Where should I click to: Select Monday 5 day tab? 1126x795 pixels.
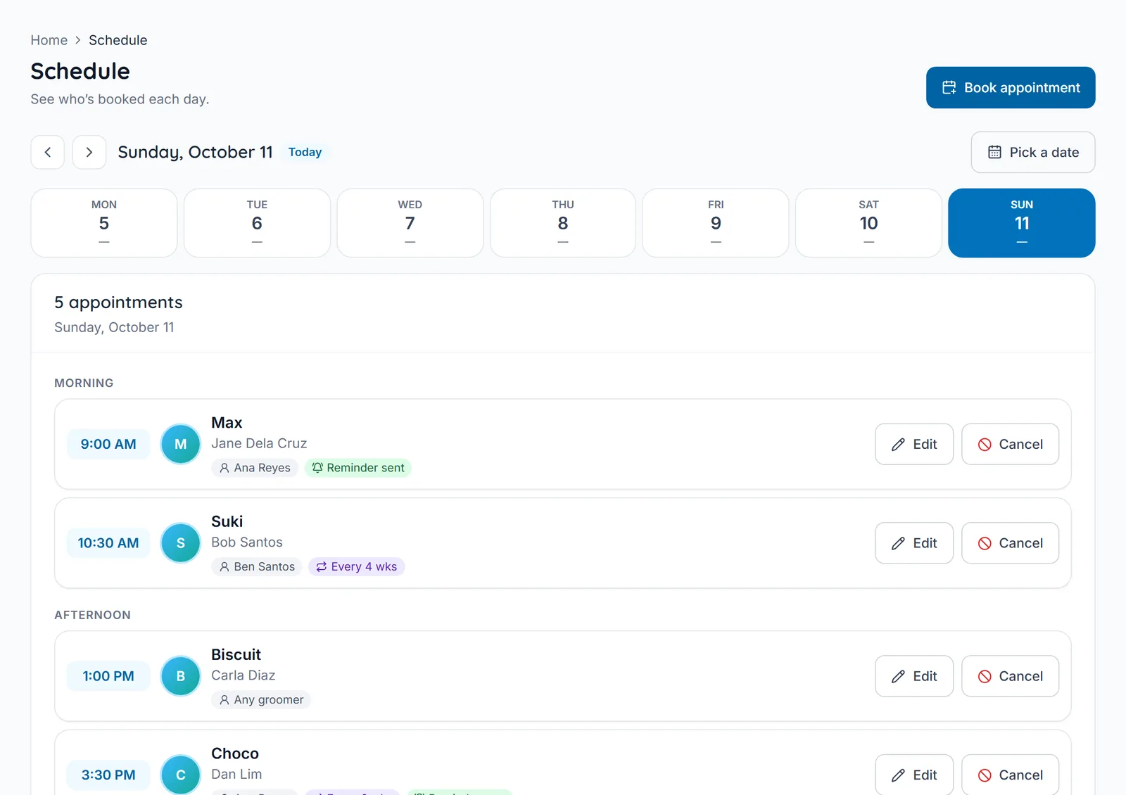pyautogui.click(x=104, y=223)
